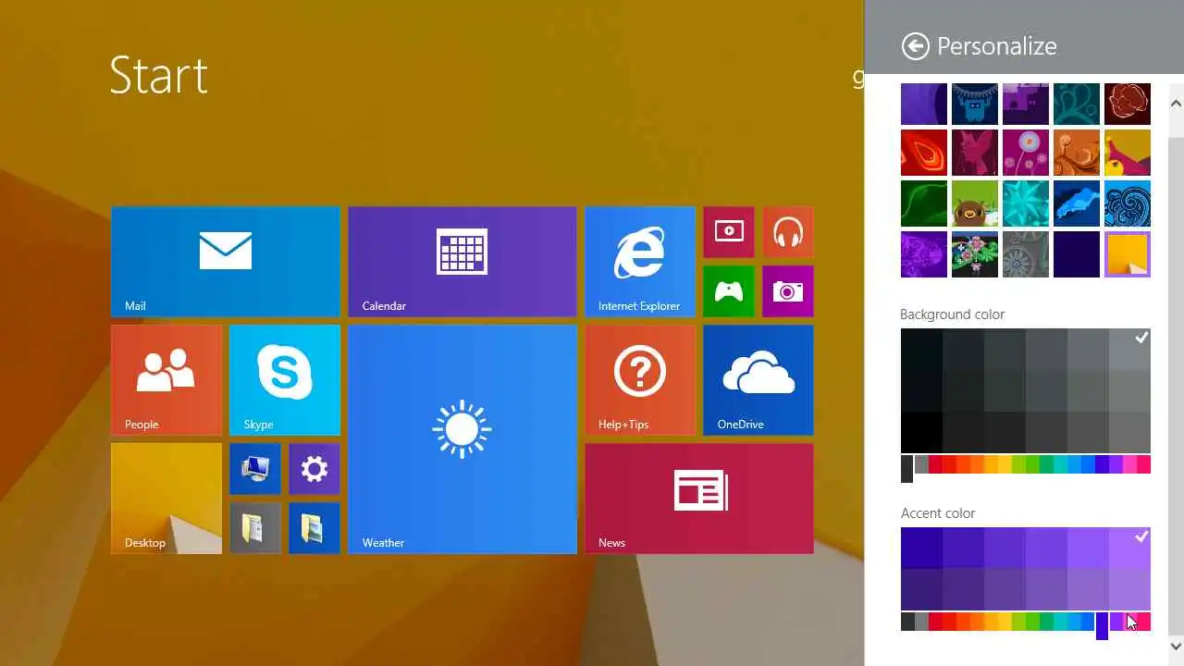
Task: Open the PC settings gear tile
Action: point(314,469)
